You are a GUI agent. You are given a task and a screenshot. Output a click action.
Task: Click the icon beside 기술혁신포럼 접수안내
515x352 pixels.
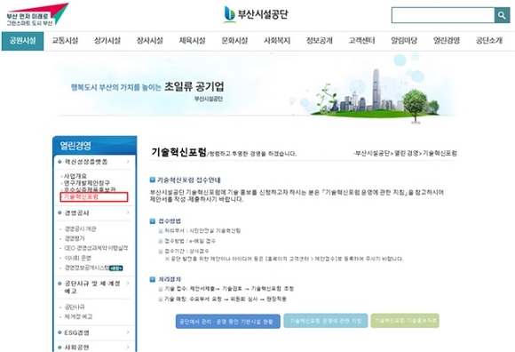point(153,180)
